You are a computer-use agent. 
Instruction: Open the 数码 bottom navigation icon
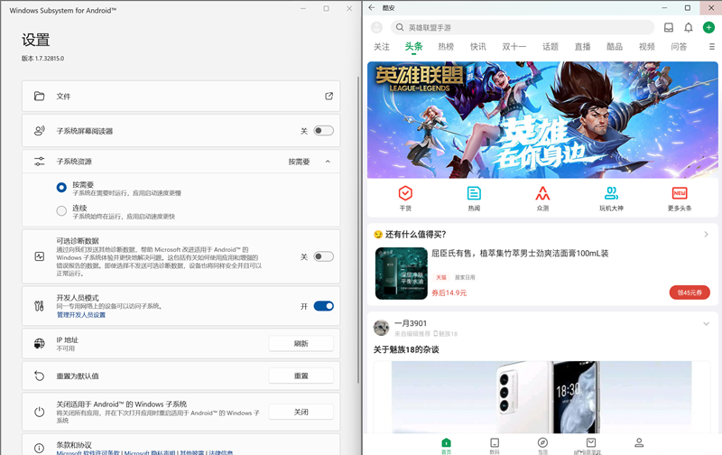495,443
